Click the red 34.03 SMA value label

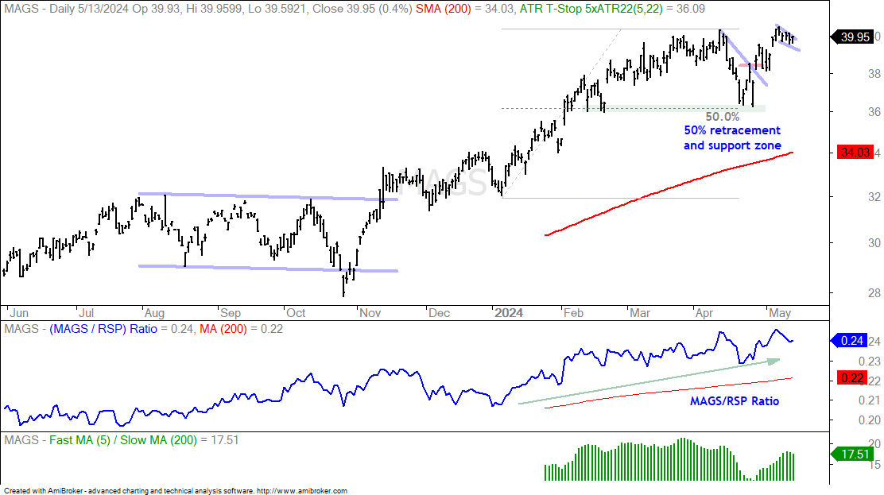[x=855, y=153]
